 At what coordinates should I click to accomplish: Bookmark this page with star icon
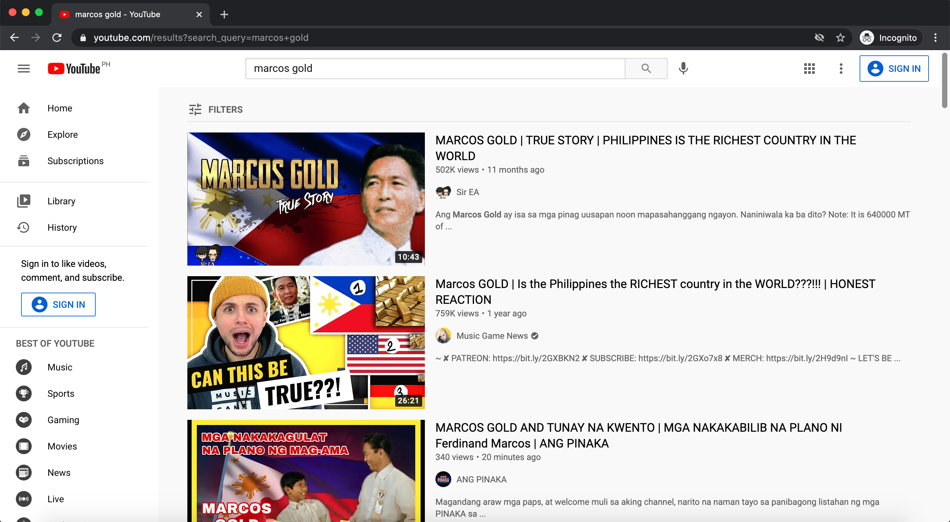click(840, 38)
